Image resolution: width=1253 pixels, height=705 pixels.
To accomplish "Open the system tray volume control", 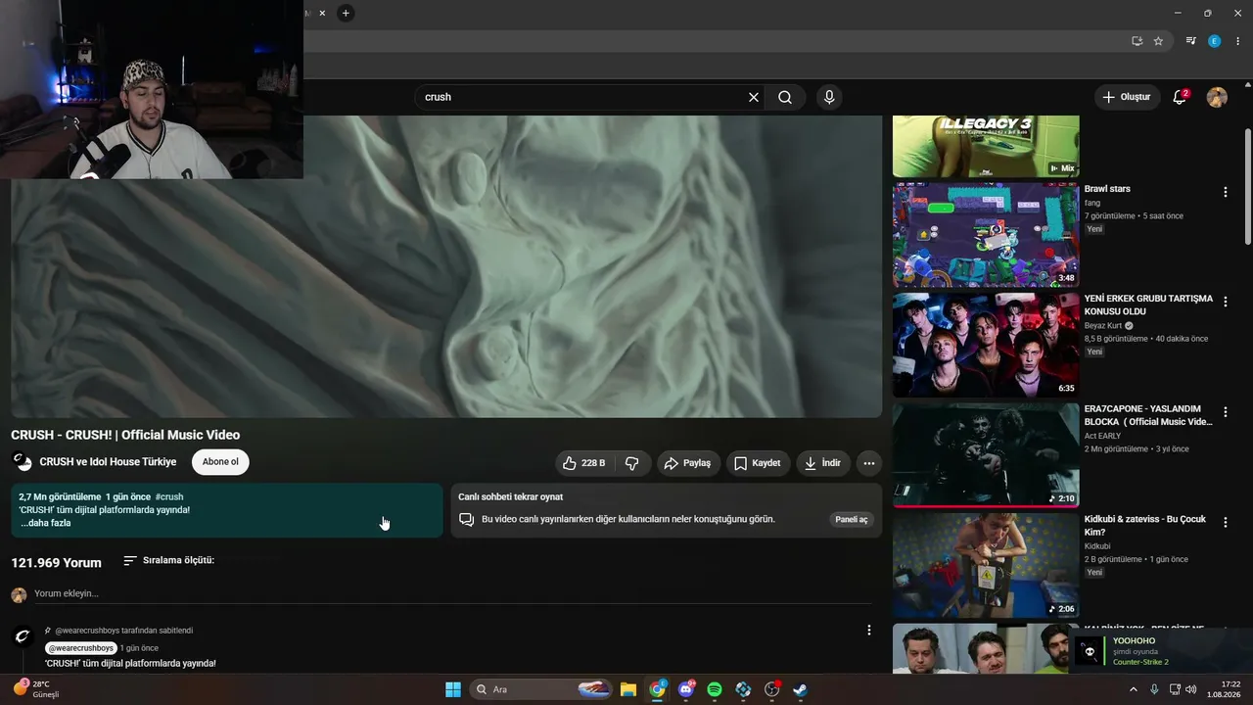I will point(1191,689).
